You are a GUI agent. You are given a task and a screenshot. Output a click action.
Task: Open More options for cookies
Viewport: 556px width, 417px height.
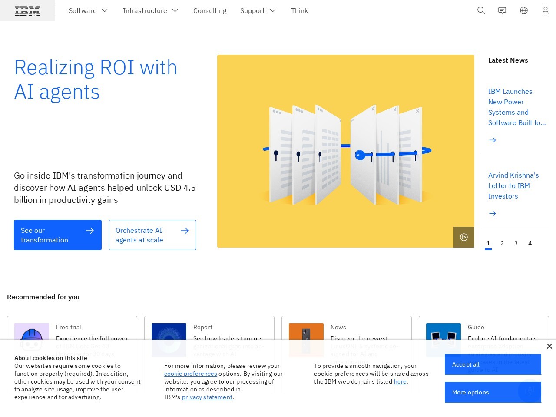coord(493,392)
